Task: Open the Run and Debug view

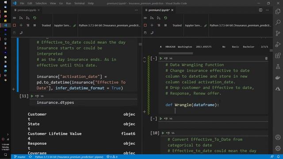Action: pyautogui.click(x=278, y=44)
